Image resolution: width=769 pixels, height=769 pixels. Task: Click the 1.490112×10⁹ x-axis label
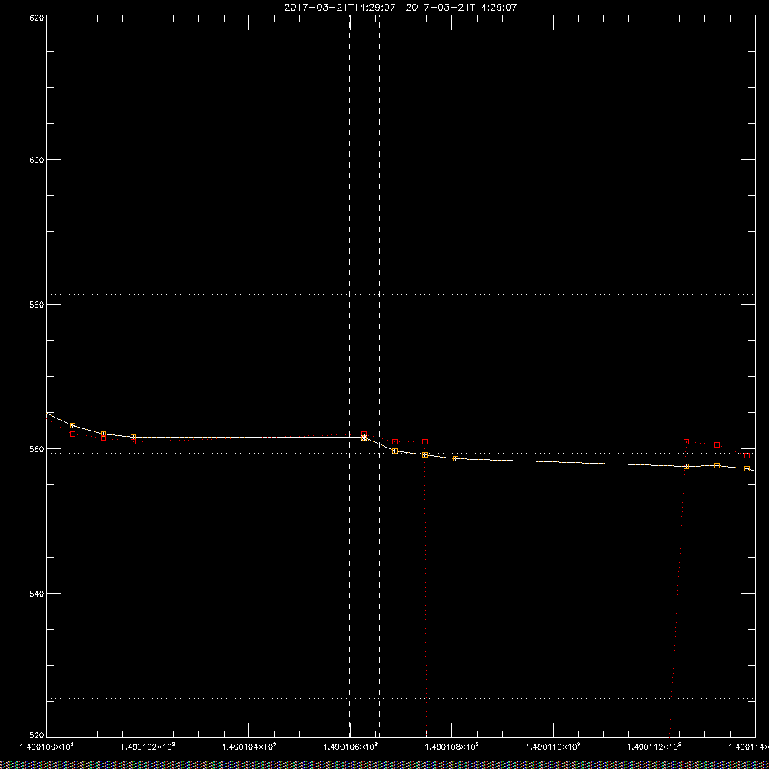pyautogui.click(x=654, y=747)
